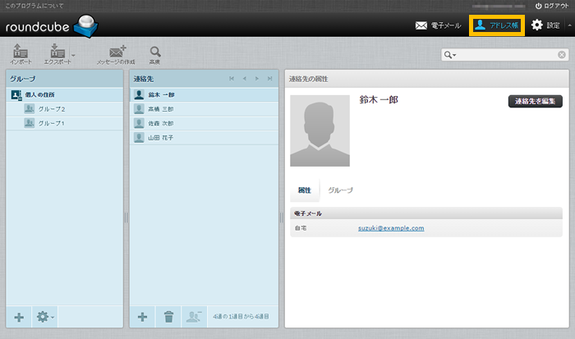Click the インポート (Import) toolbar icon
Viewport: 575px width, 339px height.
[x=21, y=53]
